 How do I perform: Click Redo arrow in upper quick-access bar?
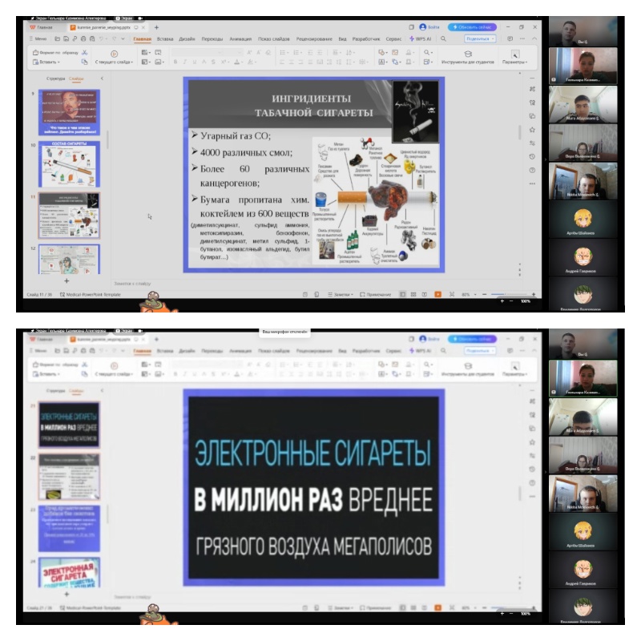click(114, 38)
